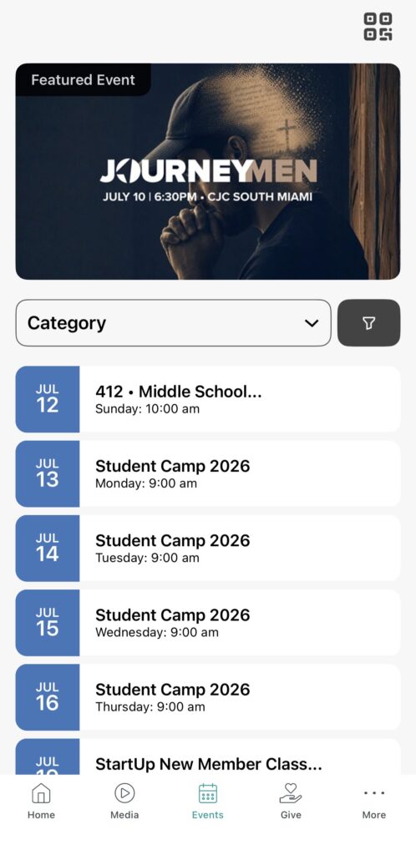Screen dimensions: 416x855
Task: Tap the JUL 12 date badge
Action: [48, 399]
